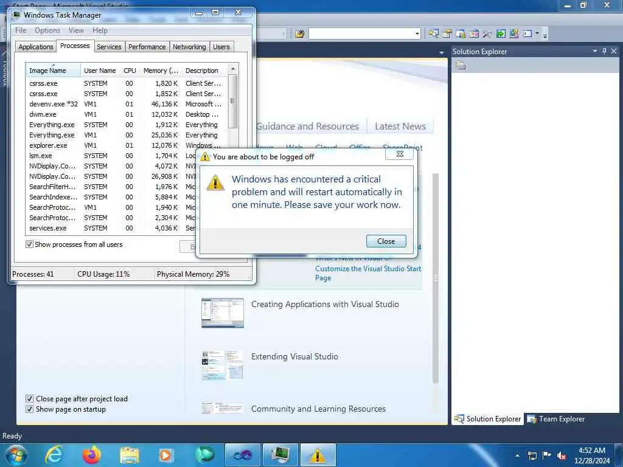Screen dimensions: 623x467
Task: Open the Extension Manager toolbar icon
Action: pyautogui.click(x=513, y=34)
